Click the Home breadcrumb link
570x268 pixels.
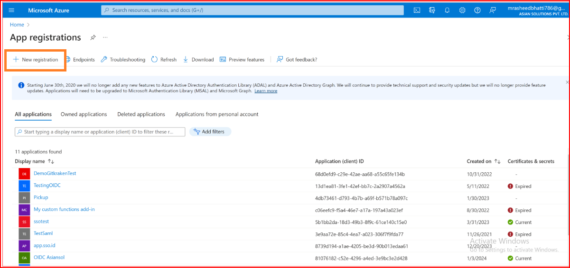[17, 25]
